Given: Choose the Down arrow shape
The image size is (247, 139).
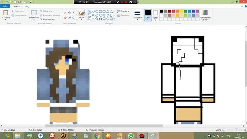Looking at the screenshot, I should 89,19.
